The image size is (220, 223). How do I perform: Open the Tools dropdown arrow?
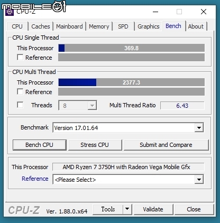(127, 209)
